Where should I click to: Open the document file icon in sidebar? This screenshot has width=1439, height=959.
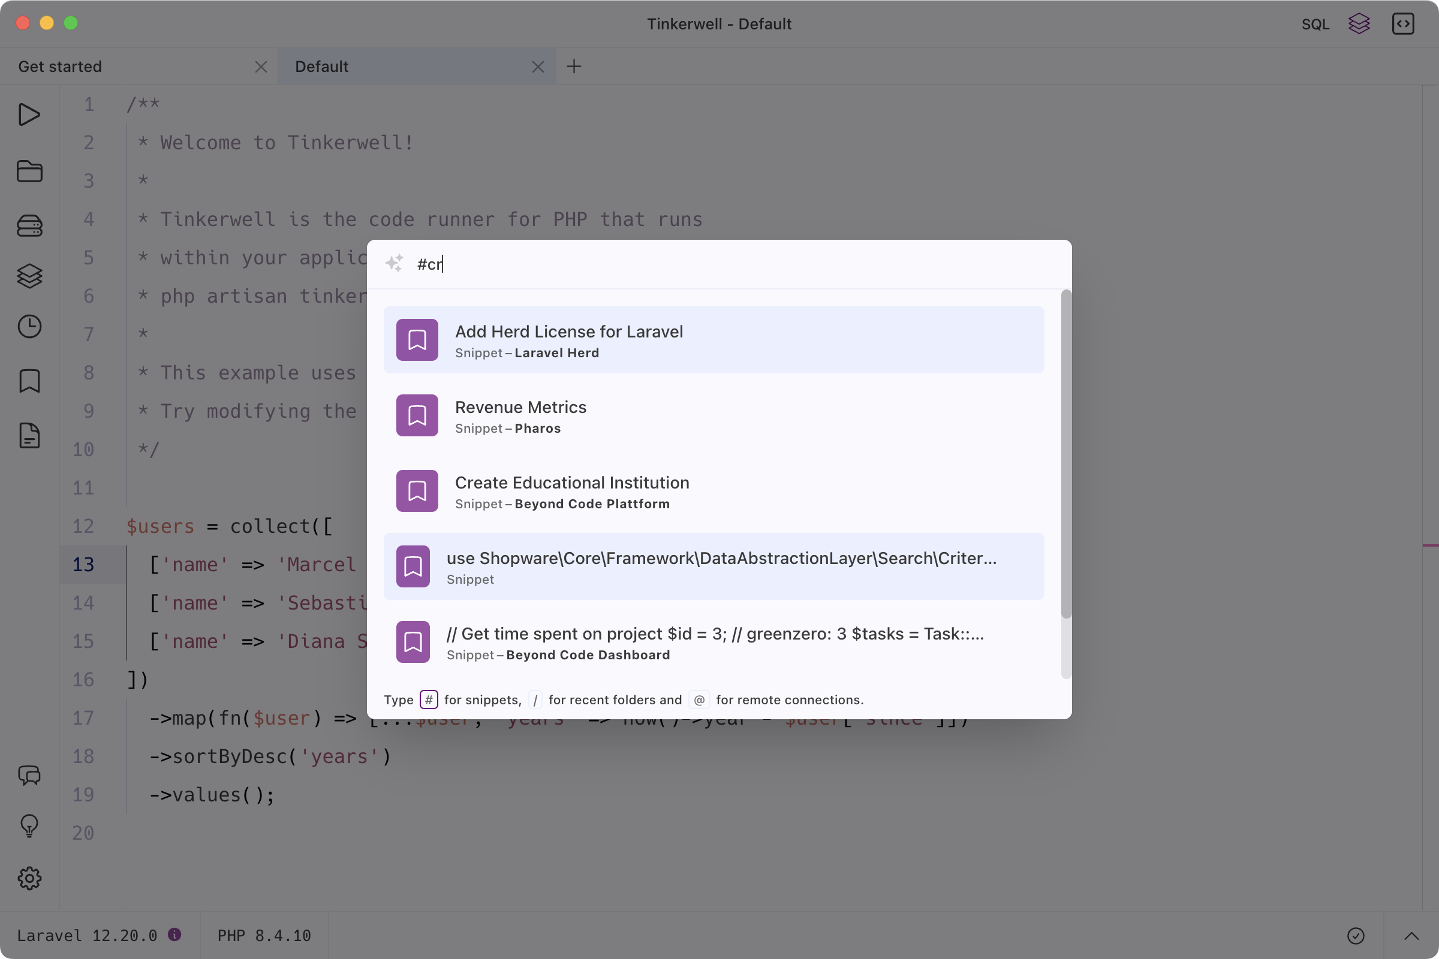[29, 436]
